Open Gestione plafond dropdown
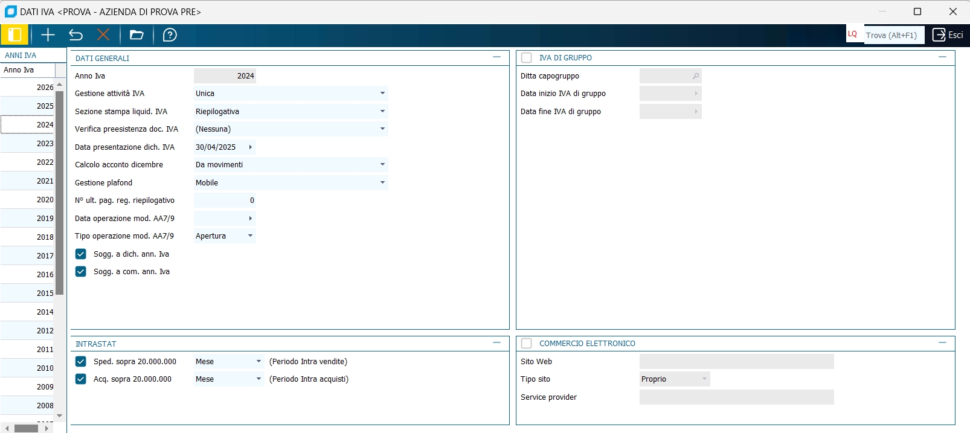Image resolution: width=970 pixels, height=433 pixels. [x=382, y=183]
